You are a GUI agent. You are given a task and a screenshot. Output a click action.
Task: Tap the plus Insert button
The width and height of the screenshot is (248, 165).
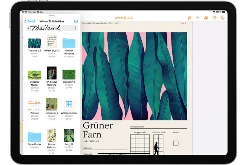tap(197, 18)
